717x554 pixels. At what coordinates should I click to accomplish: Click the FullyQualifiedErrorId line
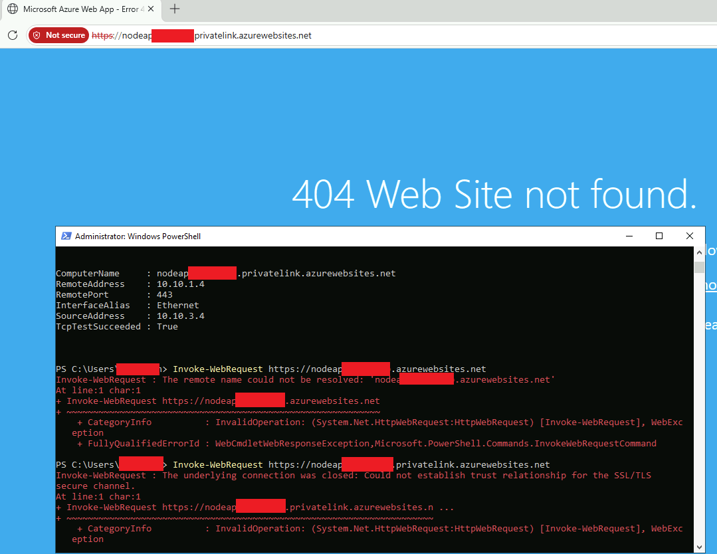tap(367, 443)
